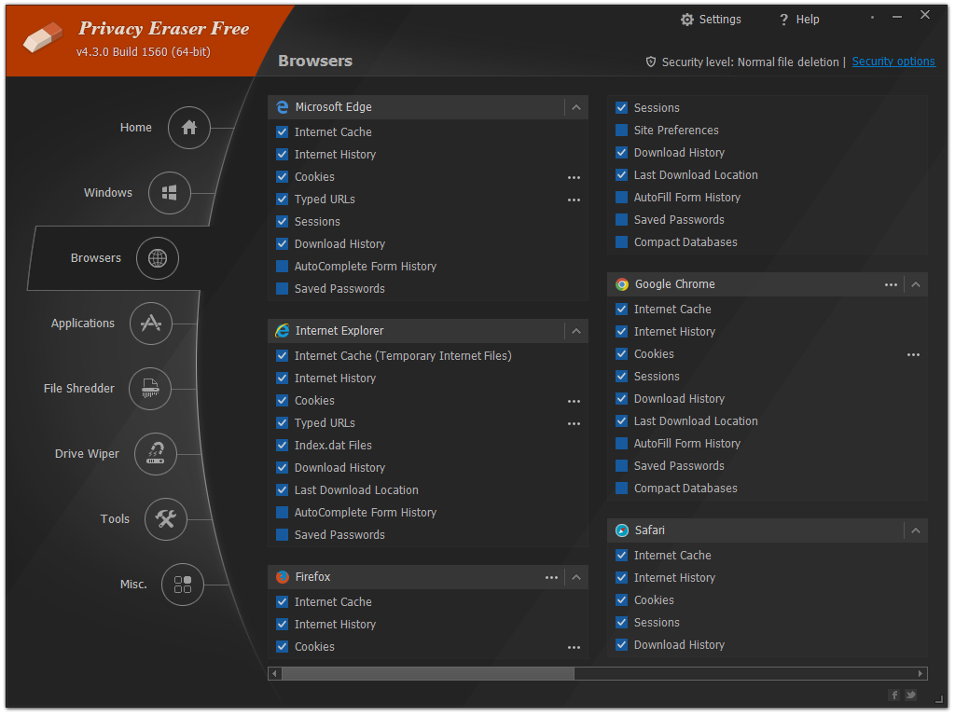Viewport: 955px width, 716px height.
Task: Click the Facebook icon at bottom right
Action: [894, 695]
